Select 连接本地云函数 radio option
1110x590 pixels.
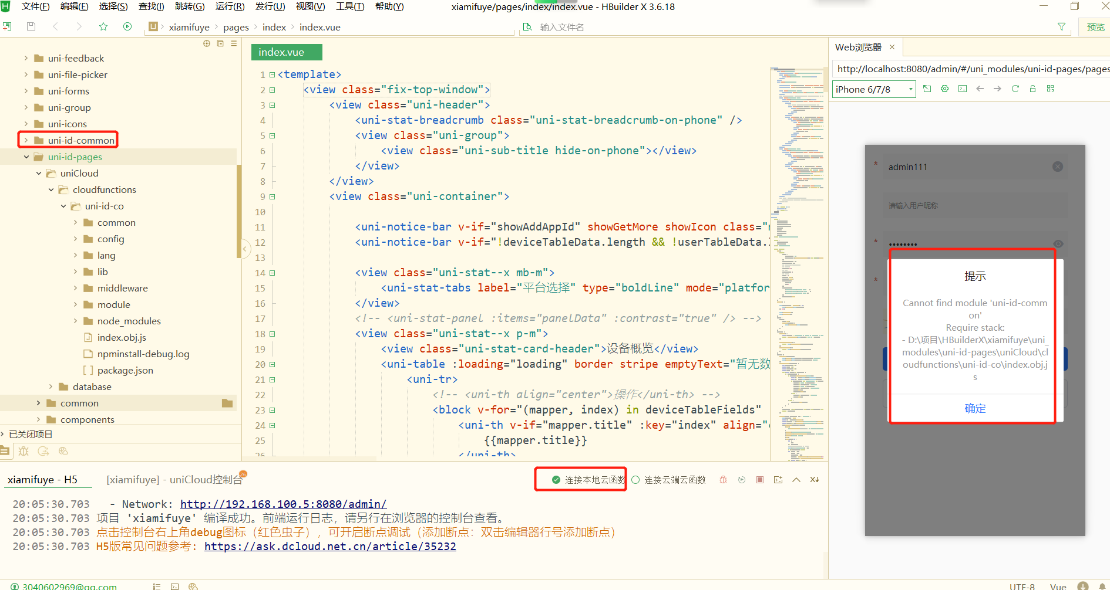(x=556, y=480)
